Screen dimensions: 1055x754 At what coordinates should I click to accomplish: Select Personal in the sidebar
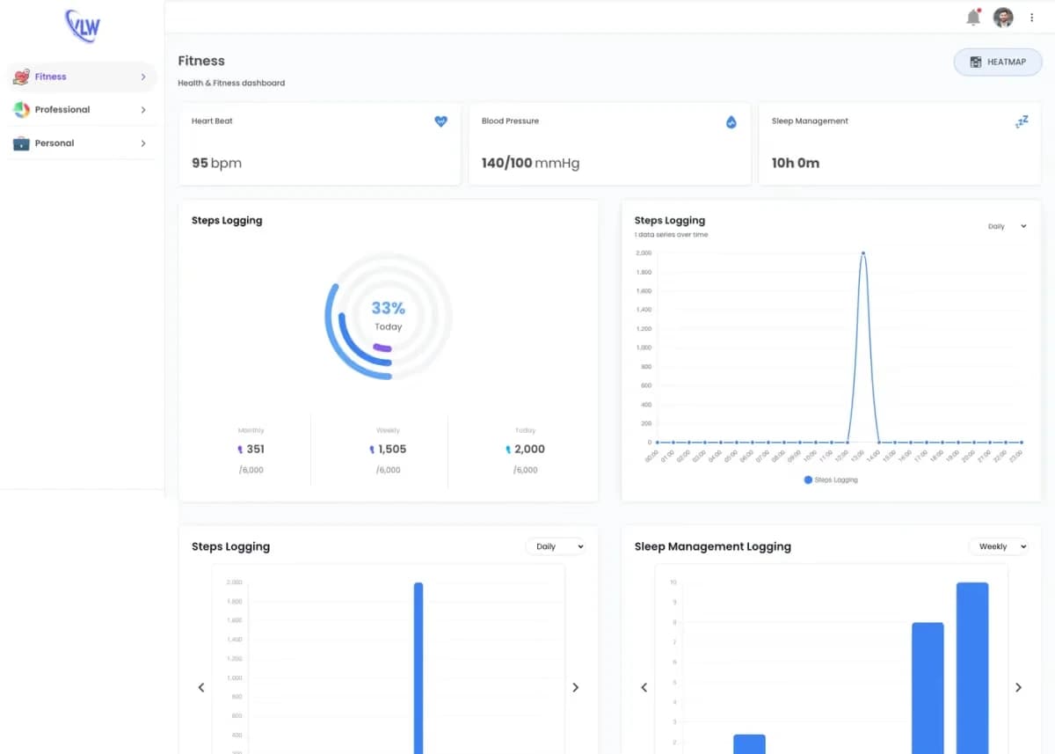pos(80,143)
